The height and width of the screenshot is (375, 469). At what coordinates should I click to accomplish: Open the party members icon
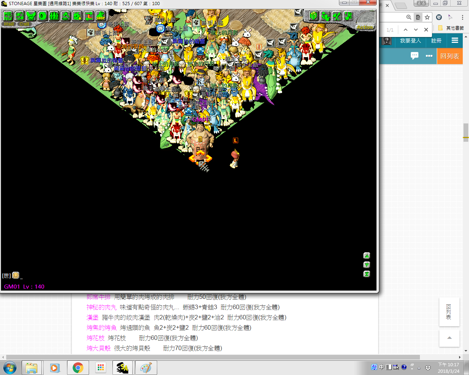click(54, 16)
